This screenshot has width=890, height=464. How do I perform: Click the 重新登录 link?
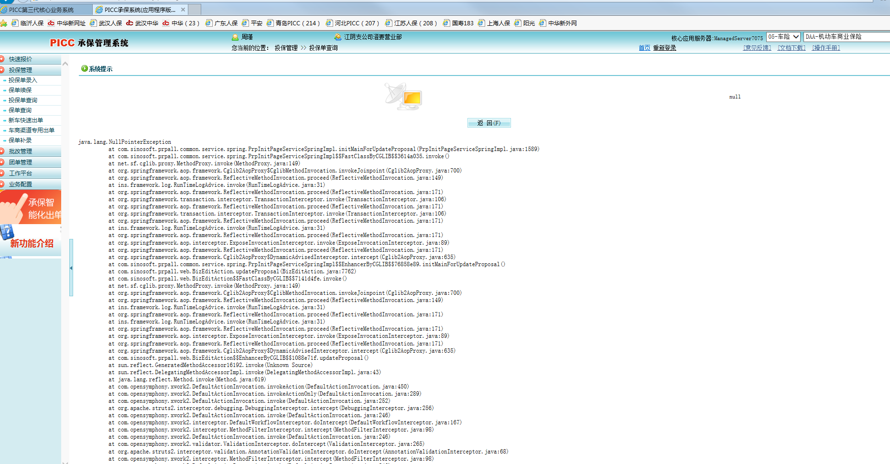click(664, 48)
